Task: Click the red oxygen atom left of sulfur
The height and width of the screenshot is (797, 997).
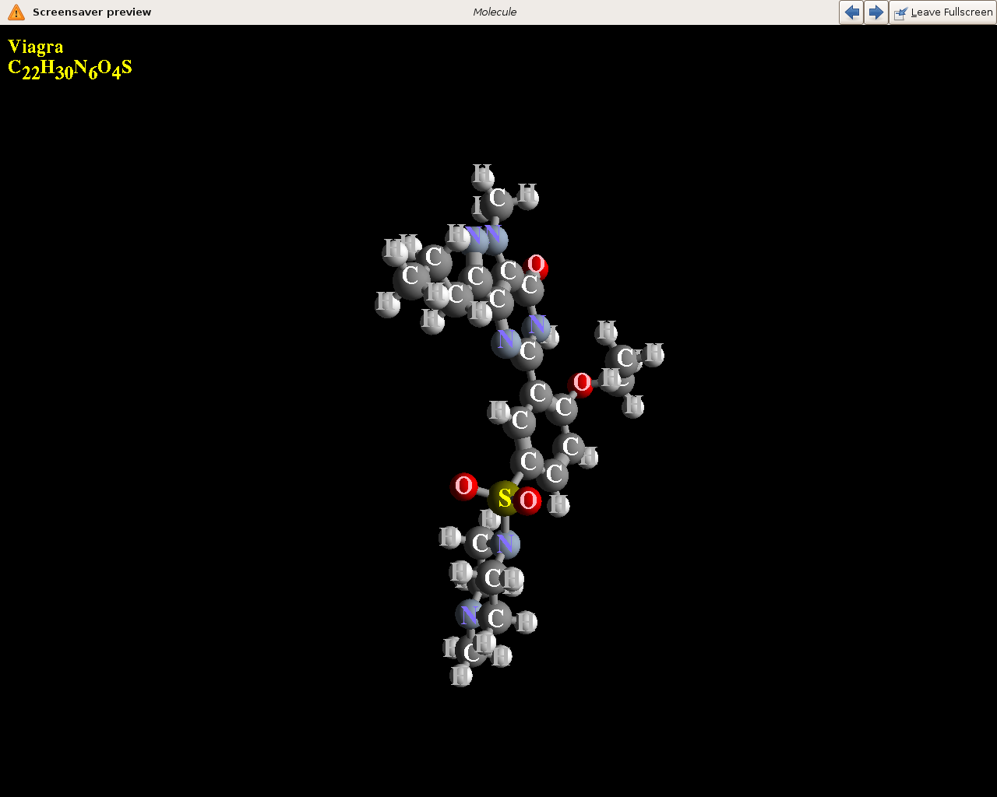Action: (464, 486)
